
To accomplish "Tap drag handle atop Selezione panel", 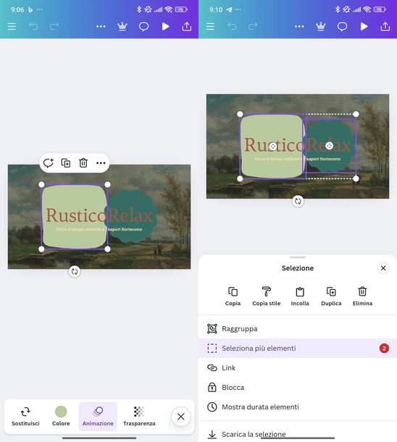I will [x=298, y=257].
